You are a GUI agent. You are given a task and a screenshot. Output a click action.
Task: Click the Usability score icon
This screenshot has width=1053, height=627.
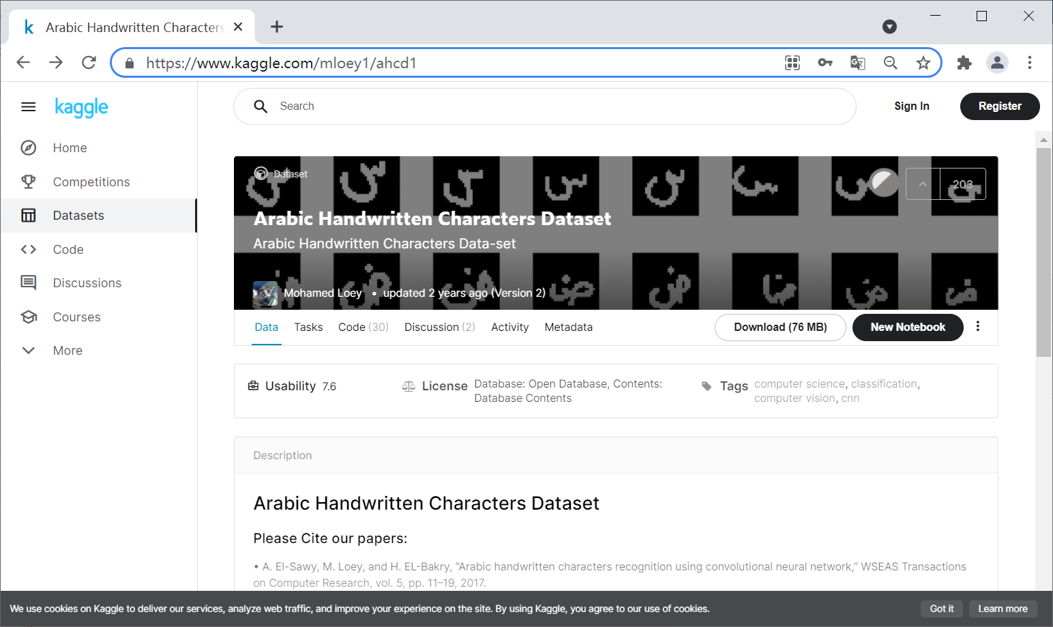click(x=253, y=385)
